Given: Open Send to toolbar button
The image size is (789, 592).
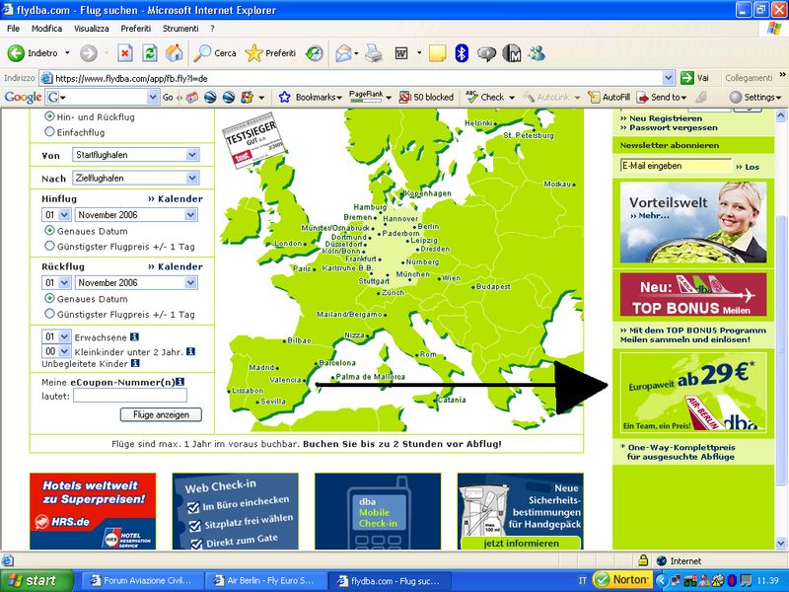Looking at the screenshot, I should pyautogui.click(x=661, y=97).
